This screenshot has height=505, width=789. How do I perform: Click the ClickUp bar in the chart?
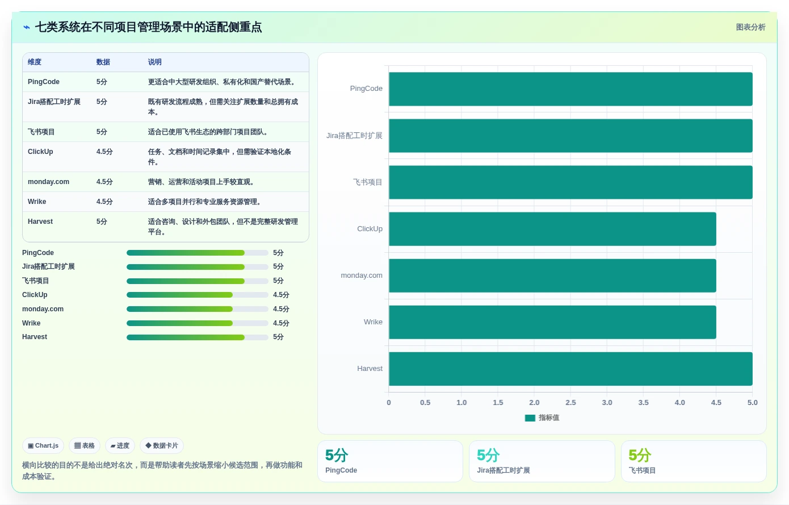(552, 229)
